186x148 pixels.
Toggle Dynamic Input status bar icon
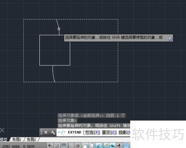(x=112, y=146)
